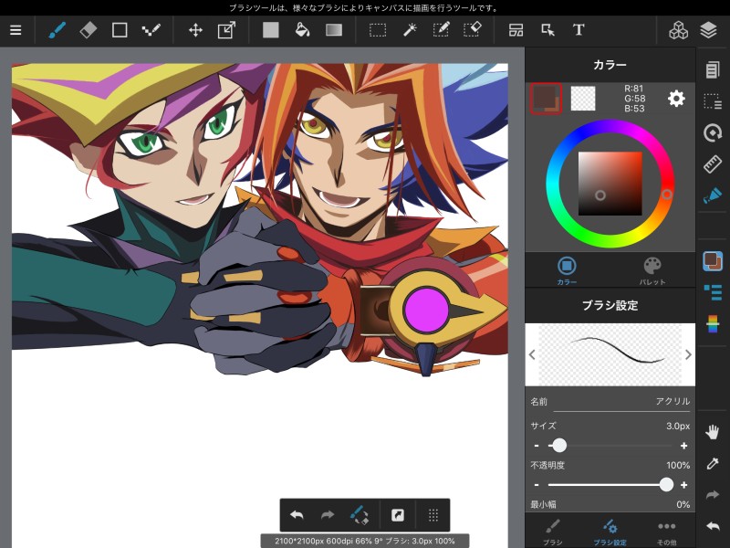Open the hamburger main menu

(16, 30)
